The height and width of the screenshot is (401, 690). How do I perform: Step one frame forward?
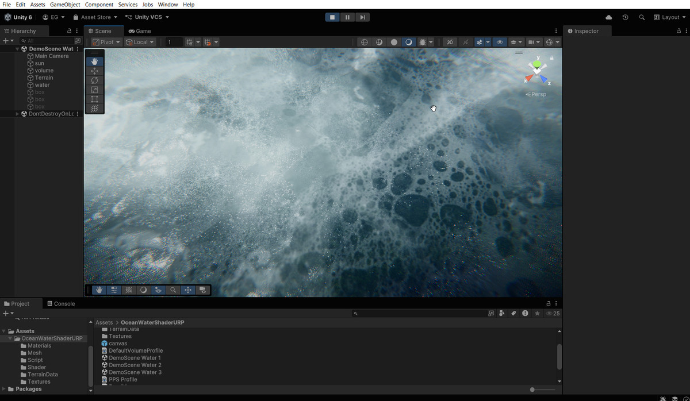(362, 17)
